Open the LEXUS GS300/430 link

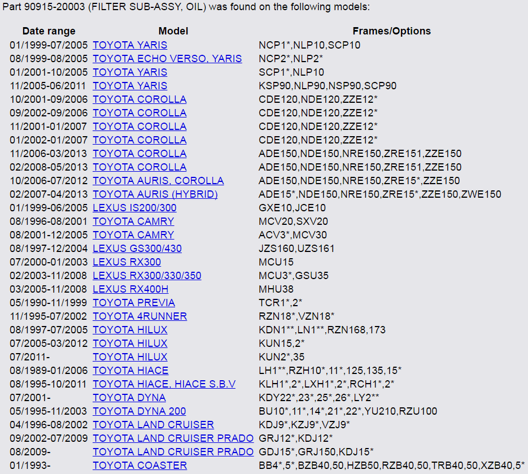point(137,248)
